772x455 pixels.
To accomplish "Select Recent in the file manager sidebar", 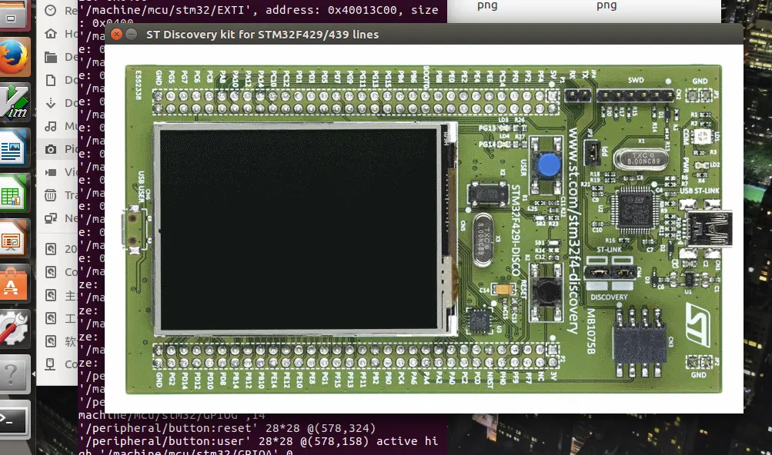I will pyautogui.click(x=57, y=10).
